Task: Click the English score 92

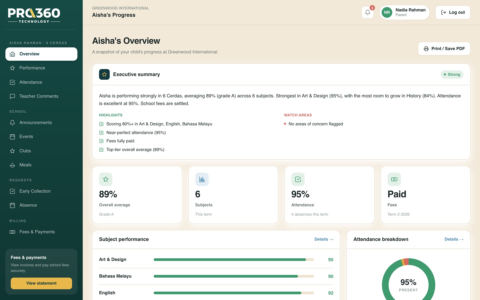Action: click(x=331, y=293)
